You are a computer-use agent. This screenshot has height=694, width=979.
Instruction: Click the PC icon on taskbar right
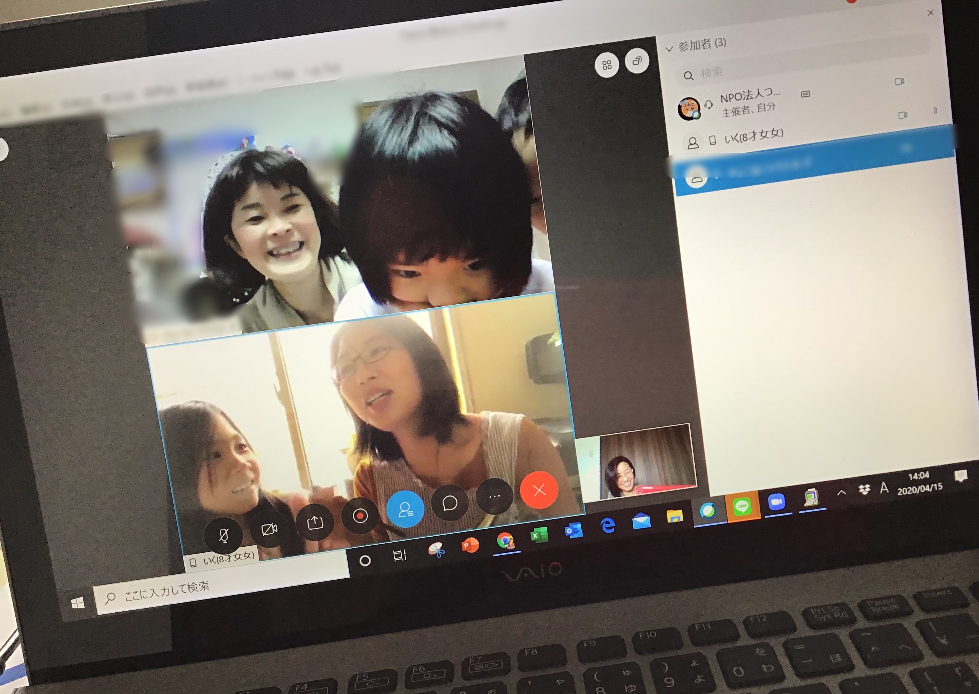pyautogui.click(x=811, y=497)
